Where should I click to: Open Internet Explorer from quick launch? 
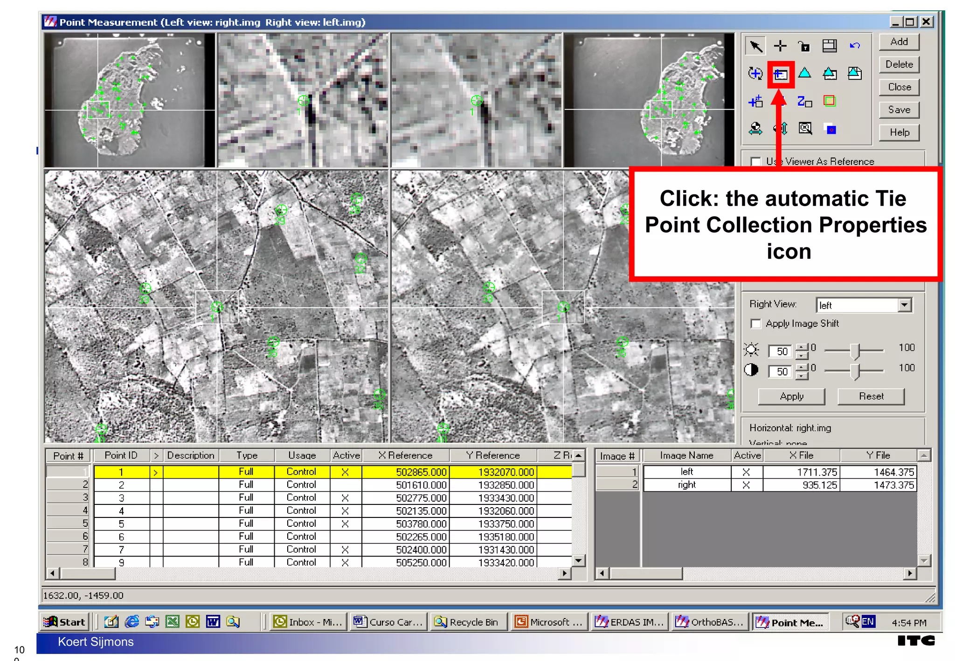click(x=132, y=621)
